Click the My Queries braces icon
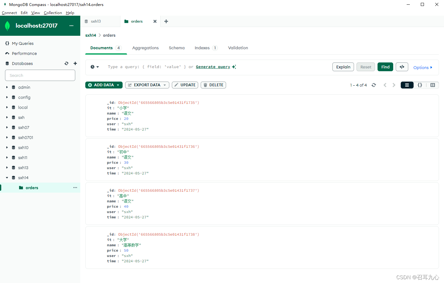Screen dimensions: 444x283 pos(7,43)
